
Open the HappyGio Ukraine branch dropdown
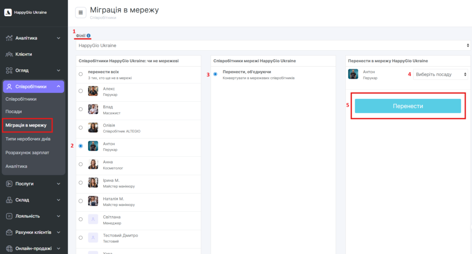pos(273,46)
